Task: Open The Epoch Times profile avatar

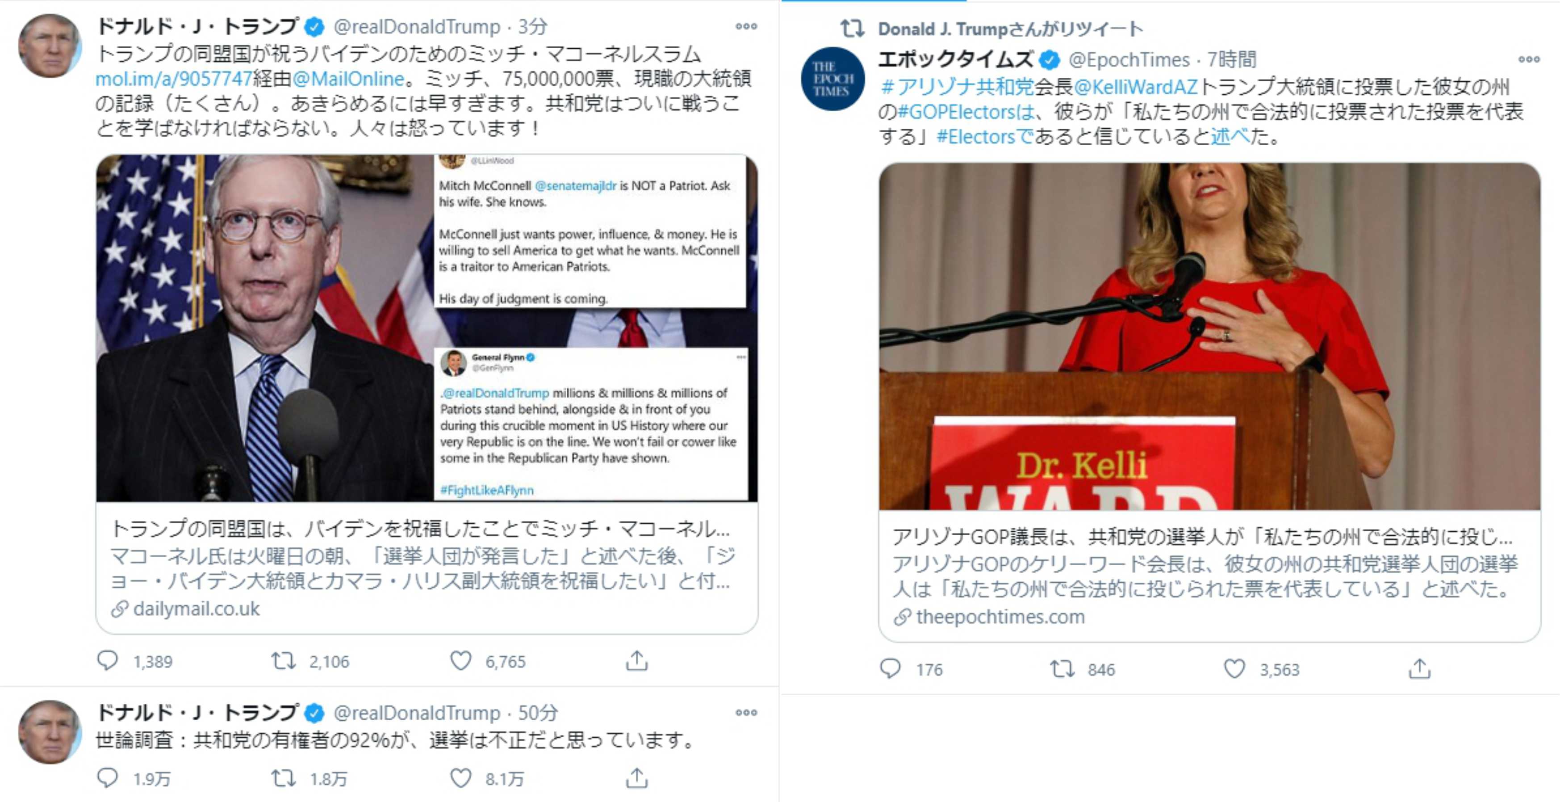Action: (x=832, y=79)
